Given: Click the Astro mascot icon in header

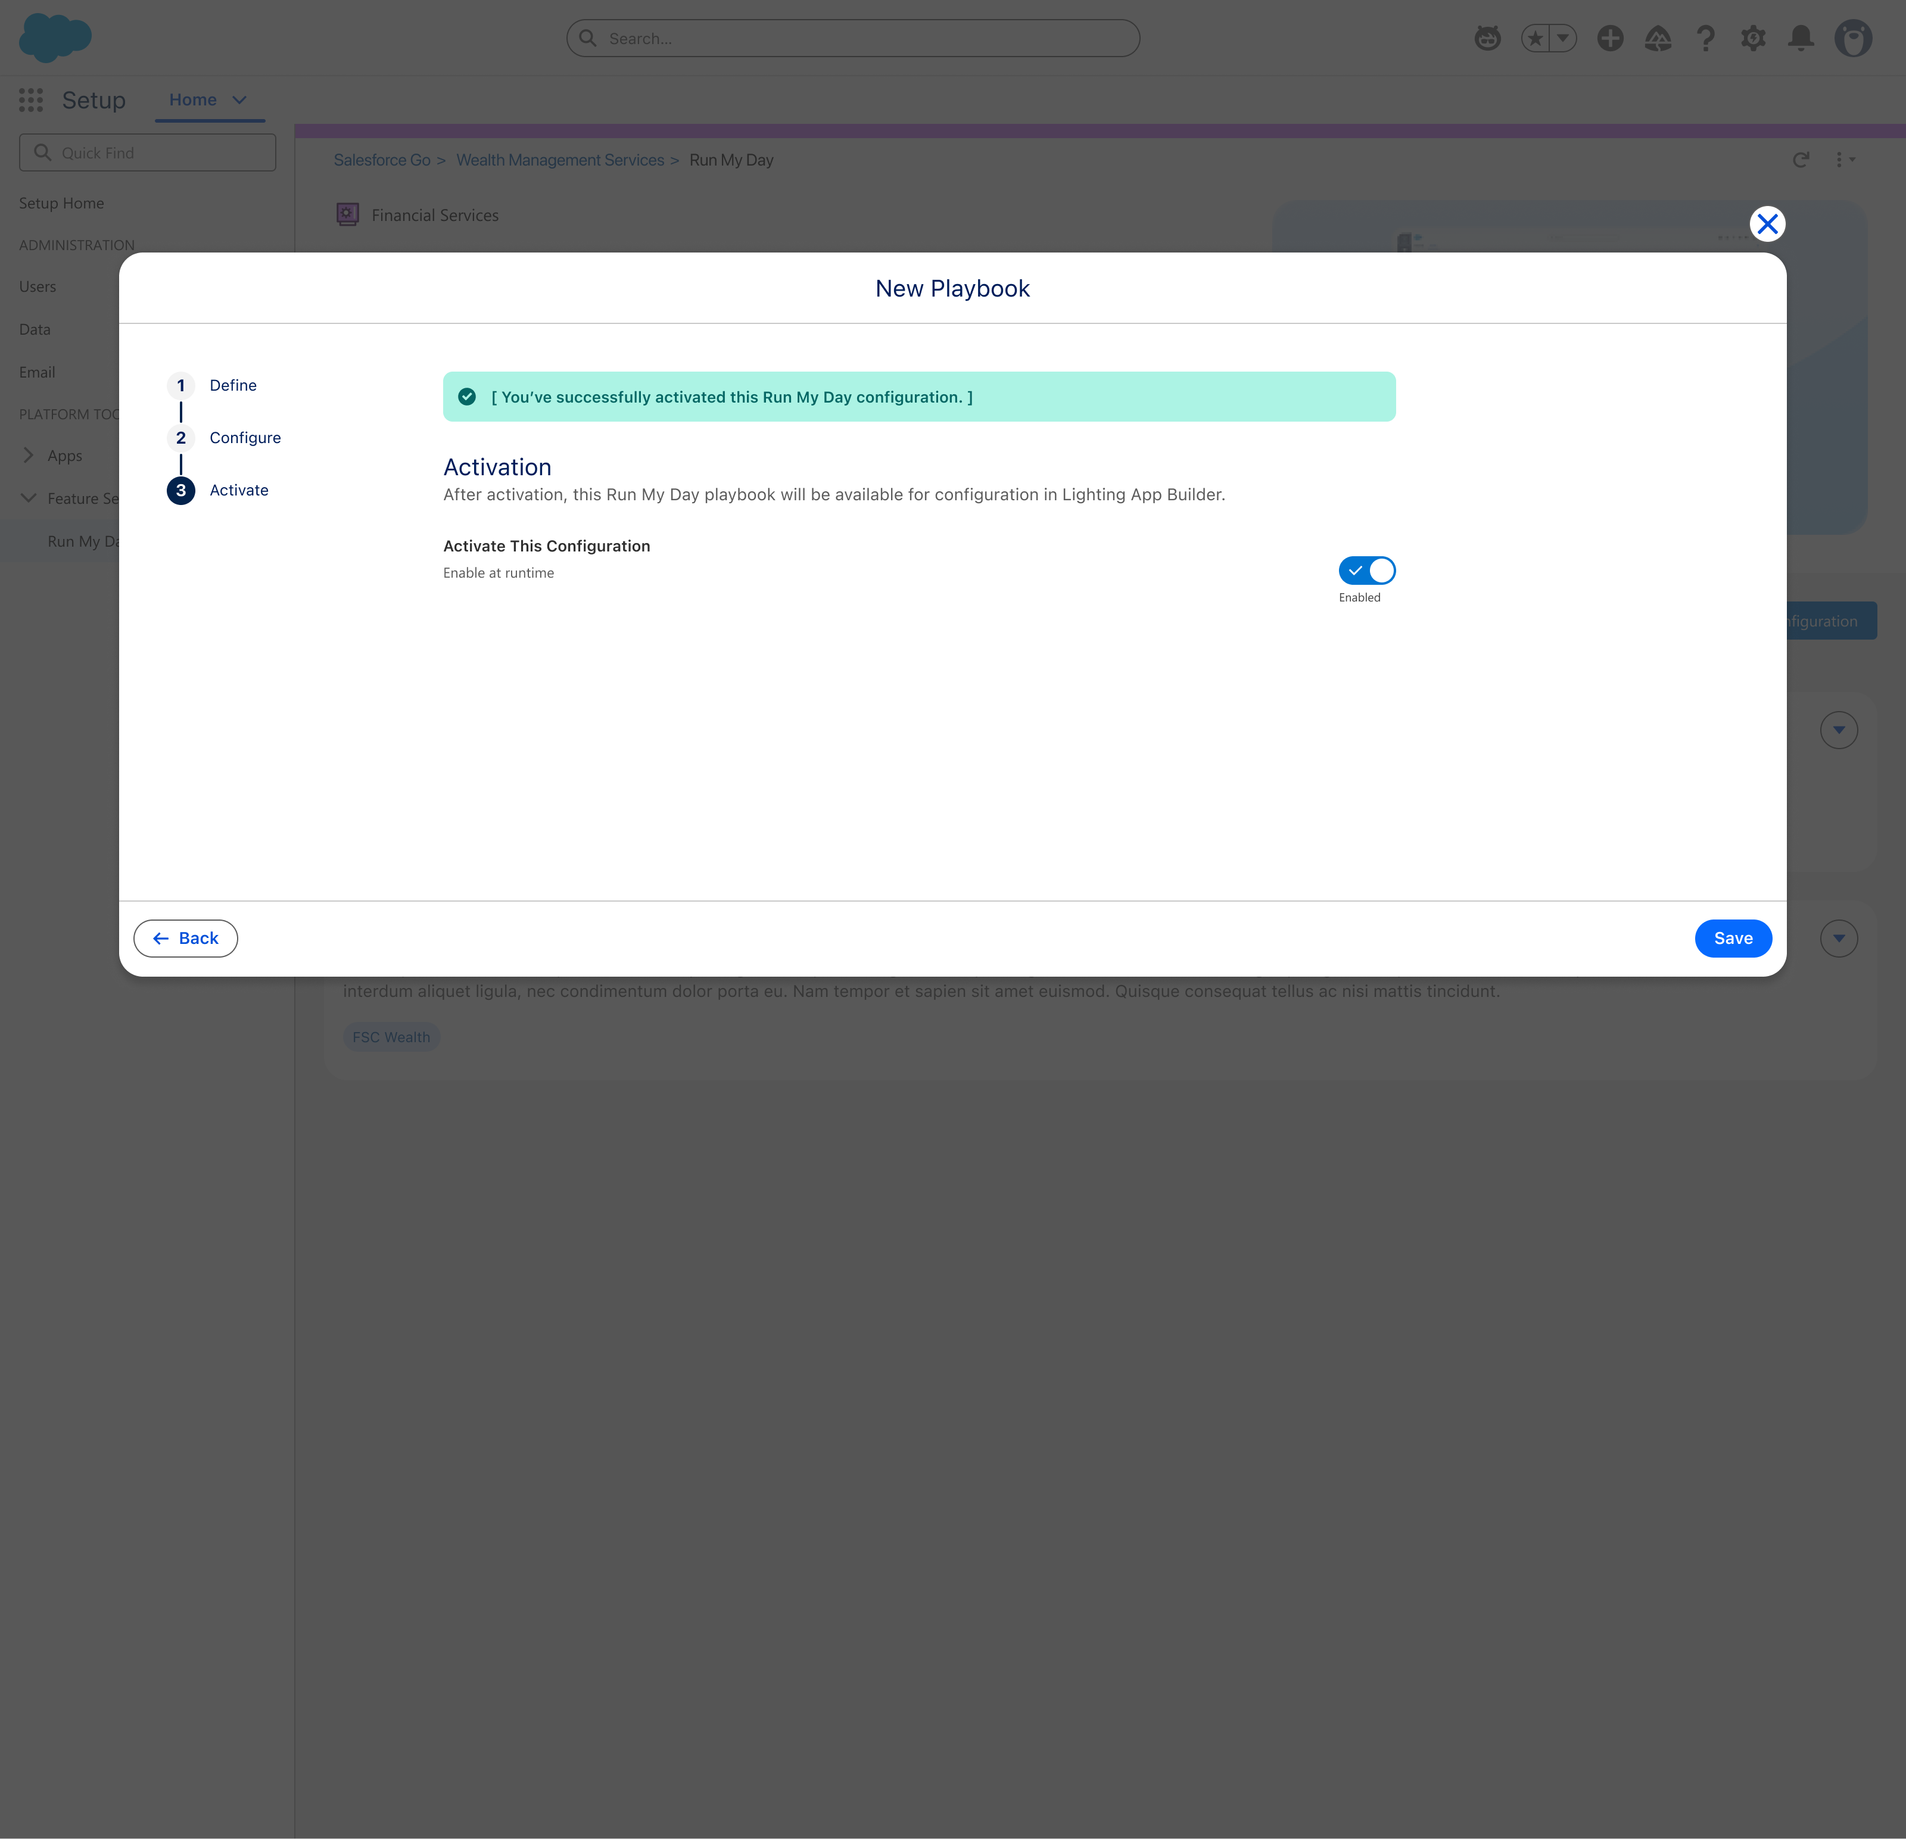Looking at the screenshot, I should tap(1487, 39).
